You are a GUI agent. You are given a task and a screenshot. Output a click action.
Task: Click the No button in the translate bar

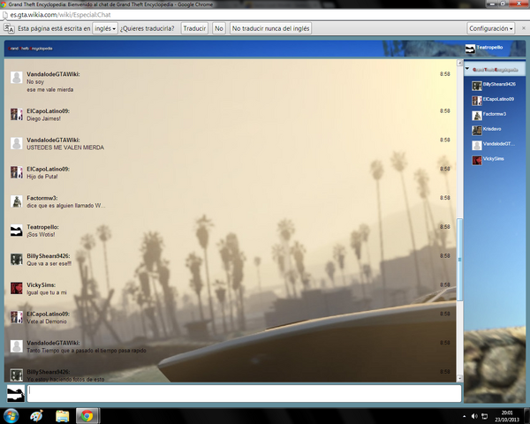click(x=219, y=28)
